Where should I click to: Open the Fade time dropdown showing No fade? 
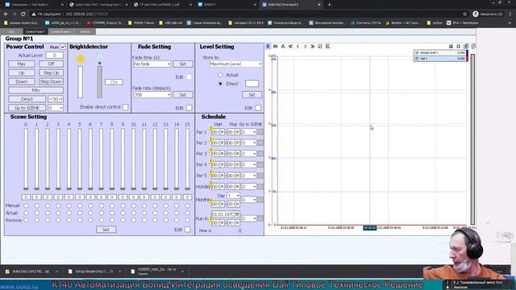(152, 64)
